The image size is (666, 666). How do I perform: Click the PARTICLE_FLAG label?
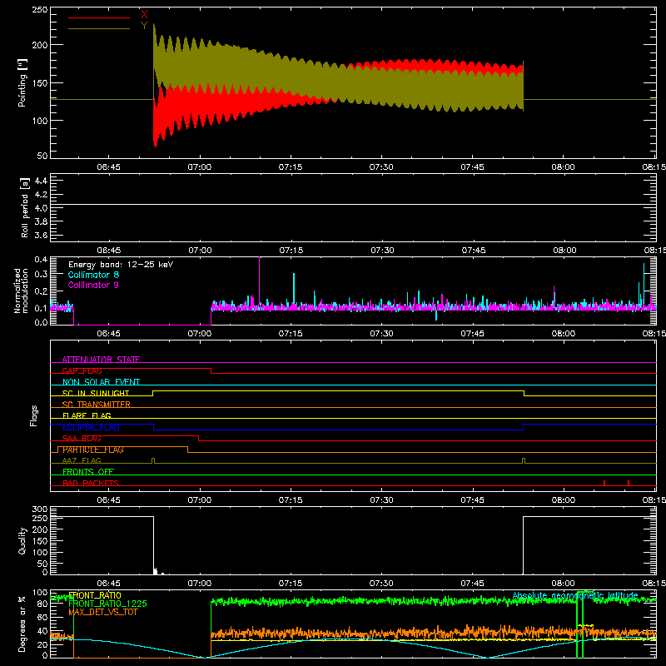click(x=93, y=450)
